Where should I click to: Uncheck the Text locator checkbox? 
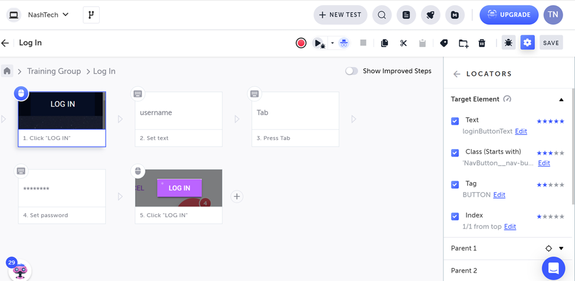455,121
